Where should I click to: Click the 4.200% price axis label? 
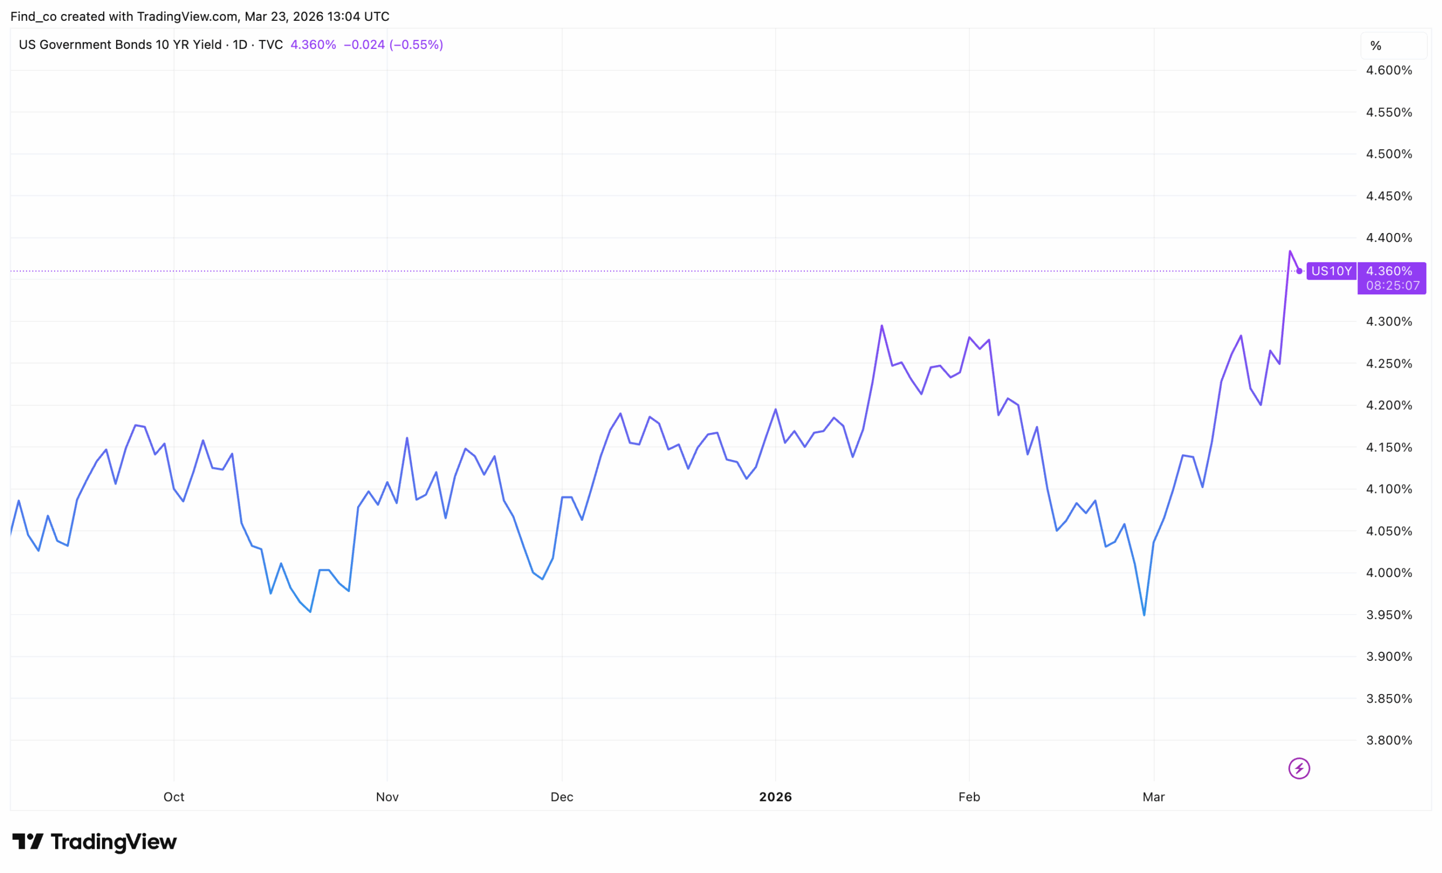(x=1388, y=405)
